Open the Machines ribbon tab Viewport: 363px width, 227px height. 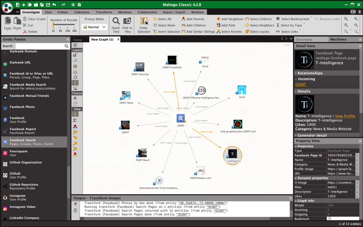point(125,12)
